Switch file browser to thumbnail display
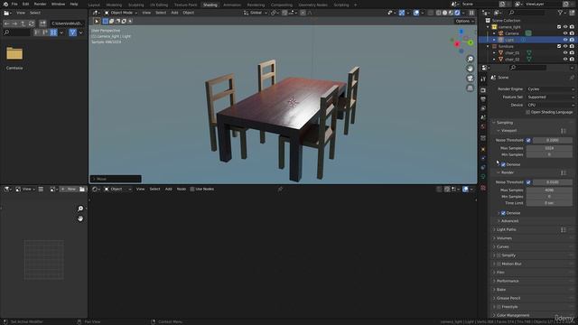This screenshot has height=325, width=578. pos(53,32)
